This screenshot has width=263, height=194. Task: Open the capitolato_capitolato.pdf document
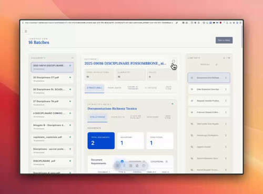[x=52, y=139]
